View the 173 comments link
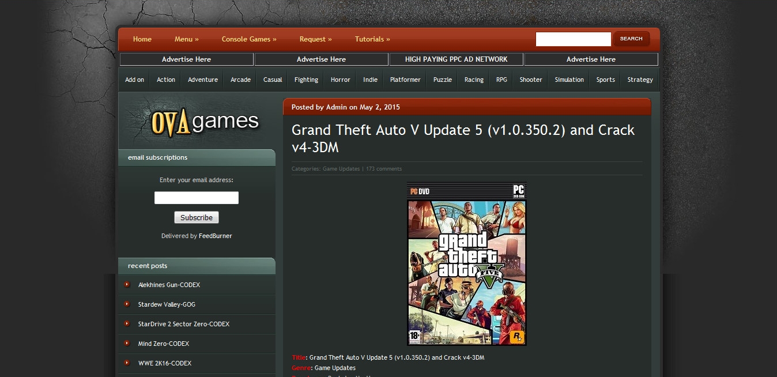 [384, 168]
